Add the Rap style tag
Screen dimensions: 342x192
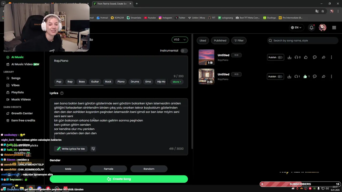[x=70, y=82]
